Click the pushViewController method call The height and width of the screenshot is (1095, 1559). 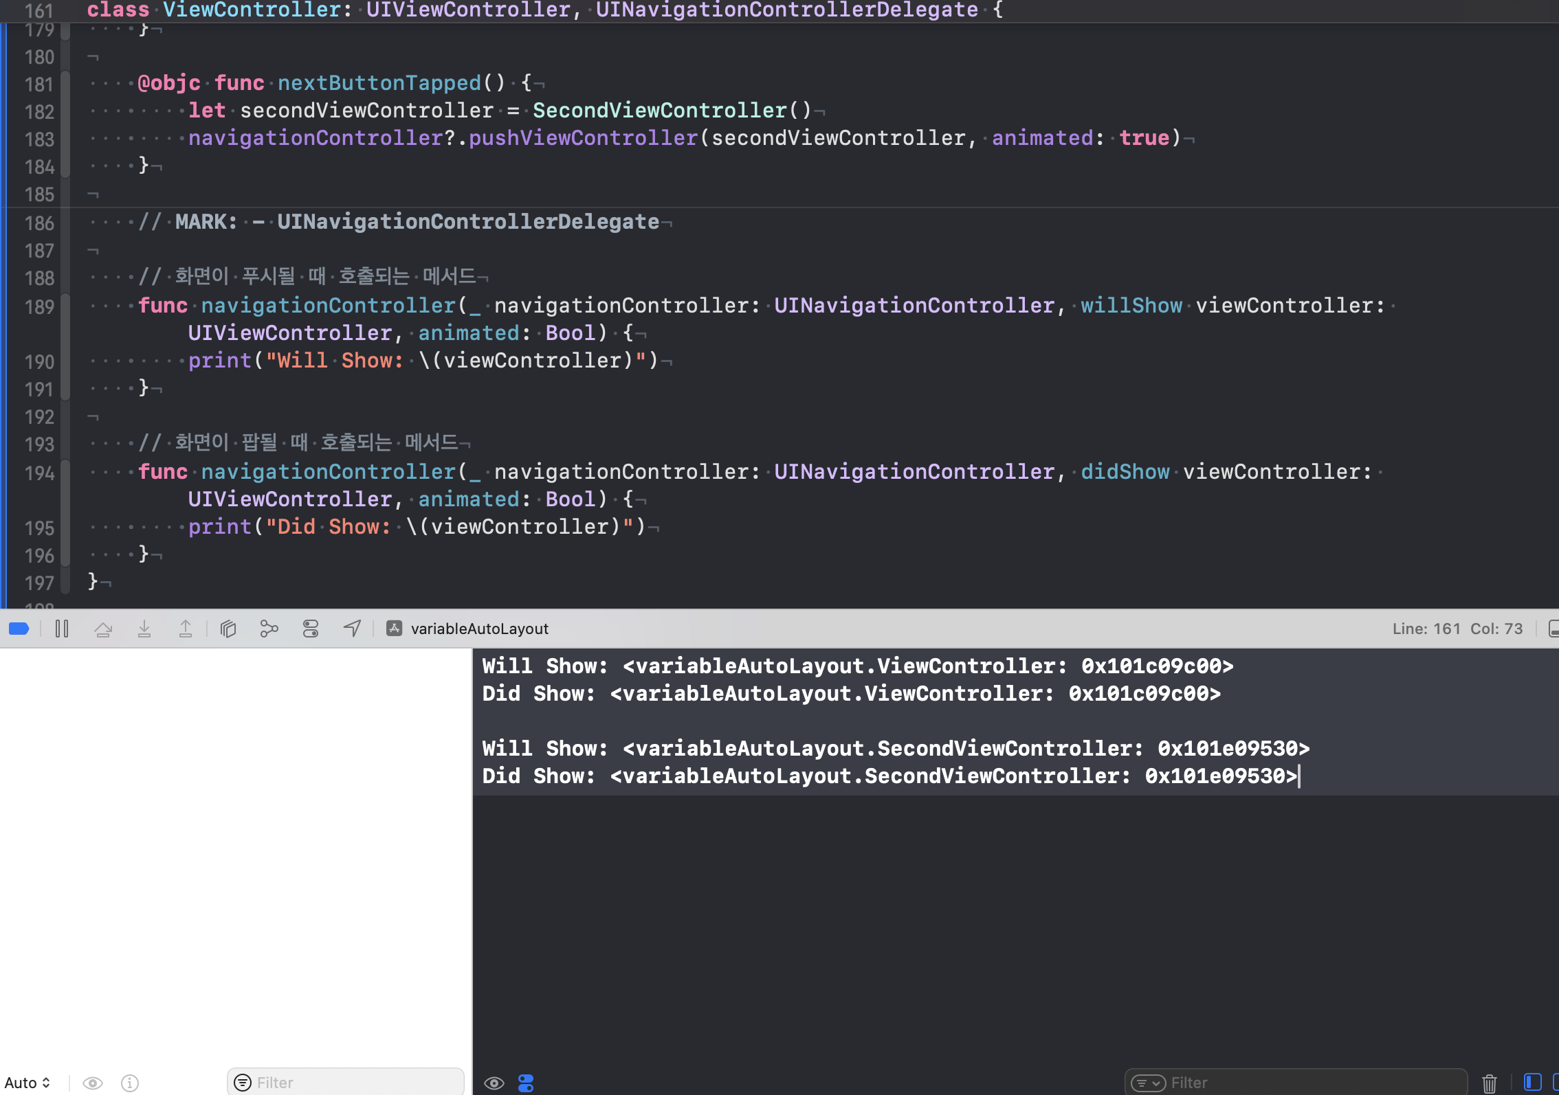pos(584,138)
